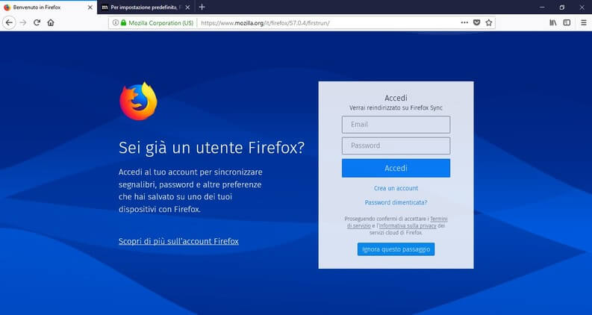Click the mozilla.org URL in address bar
The height and width of the screenshot is (315, 592).
265,23
